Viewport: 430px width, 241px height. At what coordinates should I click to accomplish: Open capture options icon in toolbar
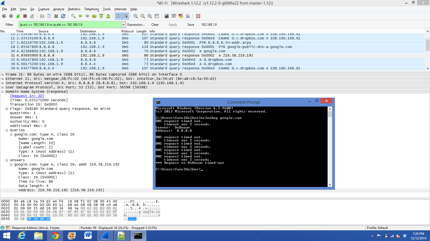[11, 16]
